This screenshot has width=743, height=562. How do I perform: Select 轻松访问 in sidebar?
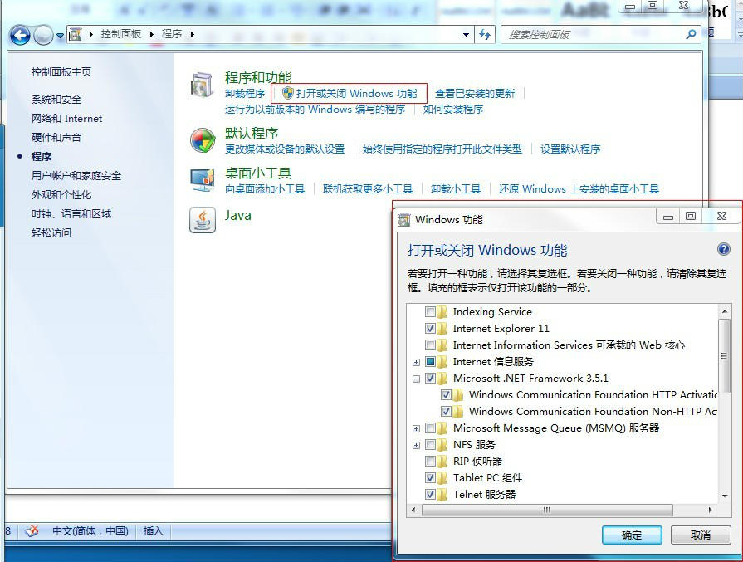point(51,232)
